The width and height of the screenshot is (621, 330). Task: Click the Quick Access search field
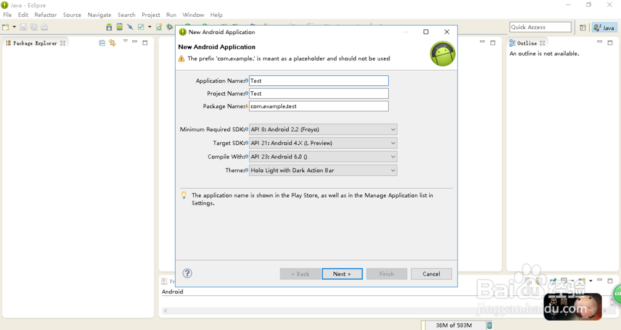[540, 27]
